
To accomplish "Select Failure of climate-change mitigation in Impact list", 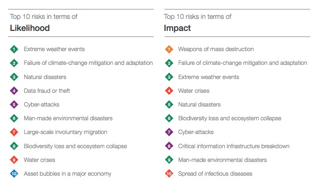I will coord(242,63).
